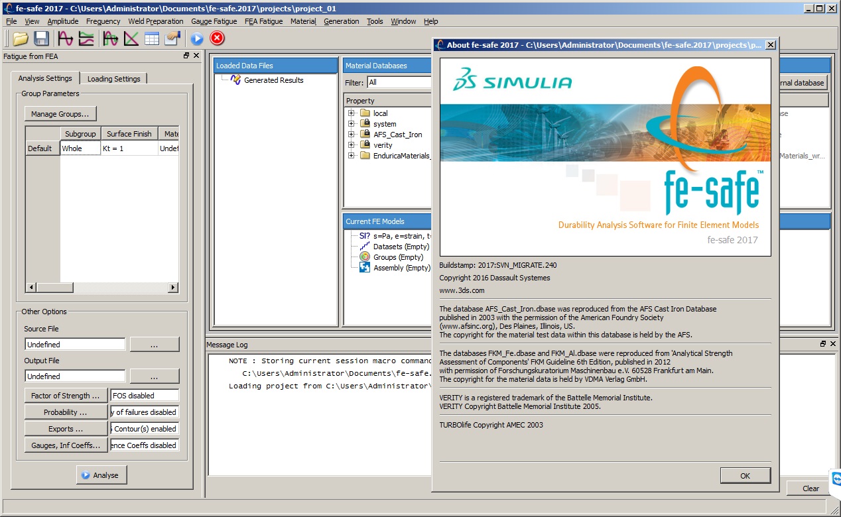Click the blue play analyse toolbar icon
The image size is (841, 517).
197,38
